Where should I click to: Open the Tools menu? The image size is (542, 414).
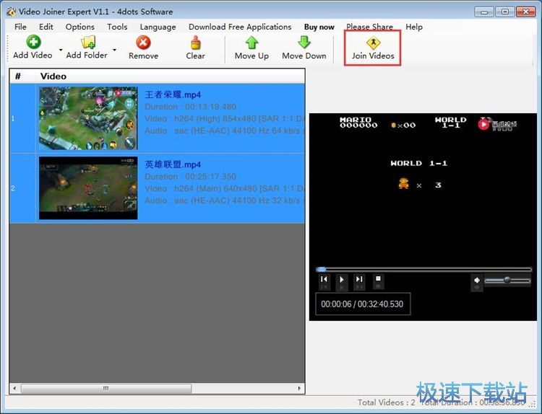(117, 27)
